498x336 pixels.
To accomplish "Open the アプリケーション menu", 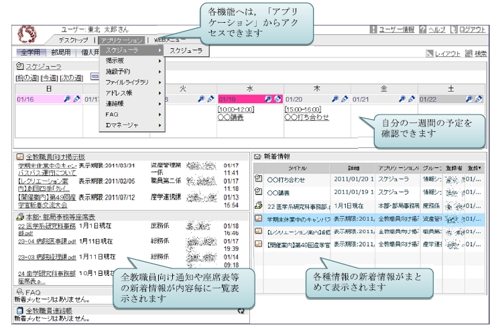I will pos(121,40).
